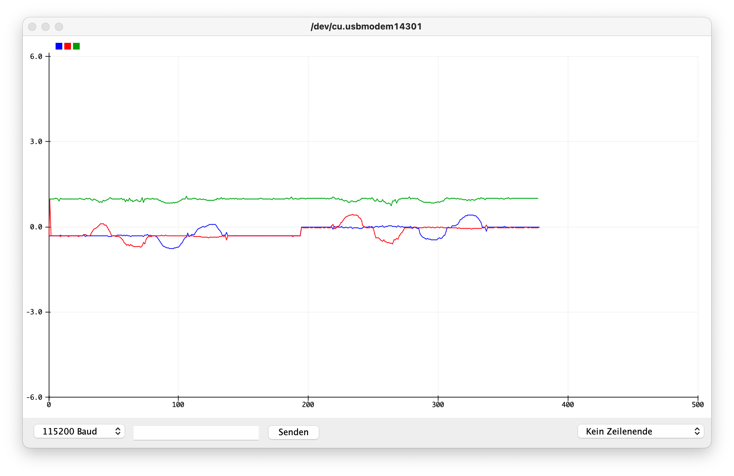Click the baud dropdown stepper arrows

tap(118, 431)
